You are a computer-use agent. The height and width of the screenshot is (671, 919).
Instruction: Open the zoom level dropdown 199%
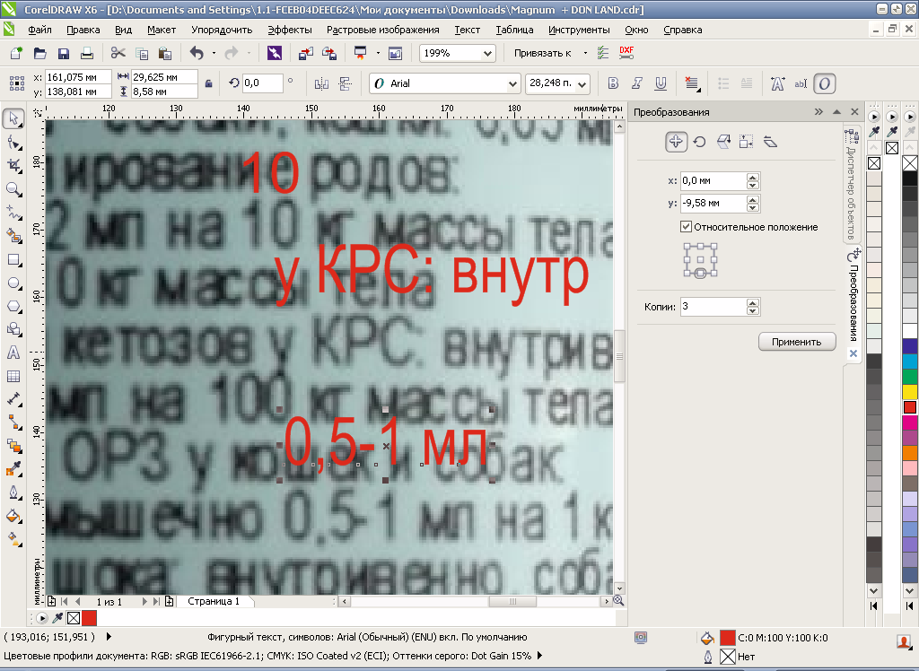(487, 53)
